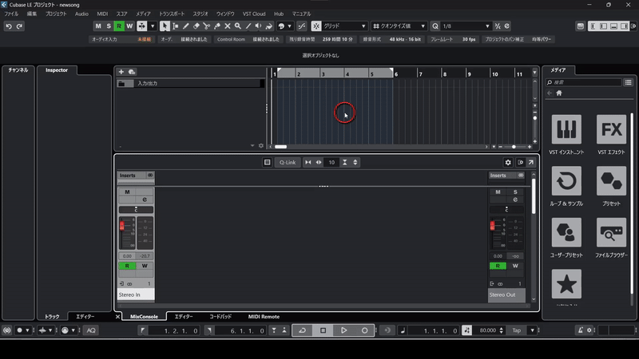
Task: Click the Record button in transport
Action: tap(364, 330)
